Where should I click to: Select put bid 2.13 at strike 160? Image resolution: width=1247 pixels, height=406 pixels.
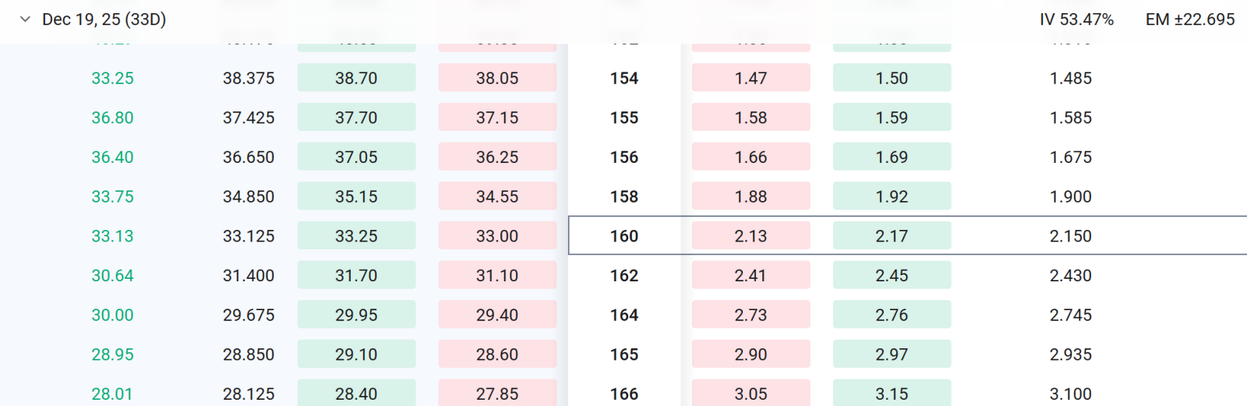751,236
